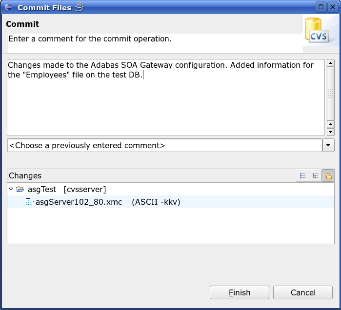Click the comment scrollbar top up arrow

[x=331, y=63]
